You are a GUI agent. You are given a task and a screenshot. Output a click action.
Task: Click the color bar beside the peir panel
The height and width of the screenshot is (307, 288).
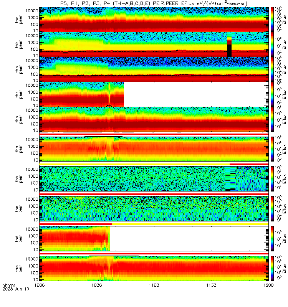(272, 268)
